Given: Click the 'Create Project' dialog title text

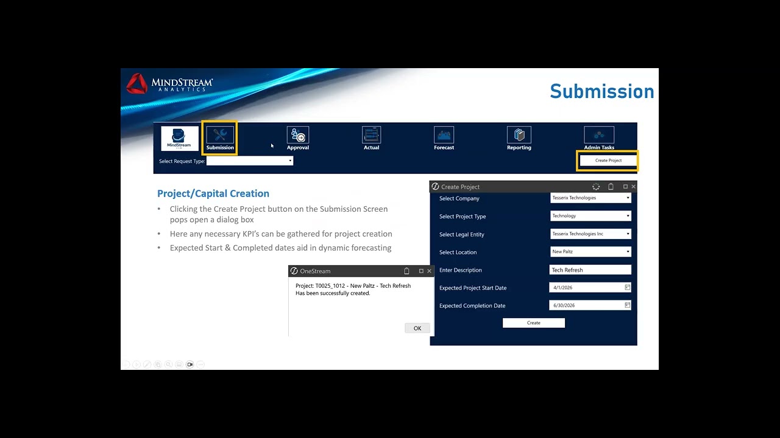Looking at the screenshot, I should (x=460, y=187).
